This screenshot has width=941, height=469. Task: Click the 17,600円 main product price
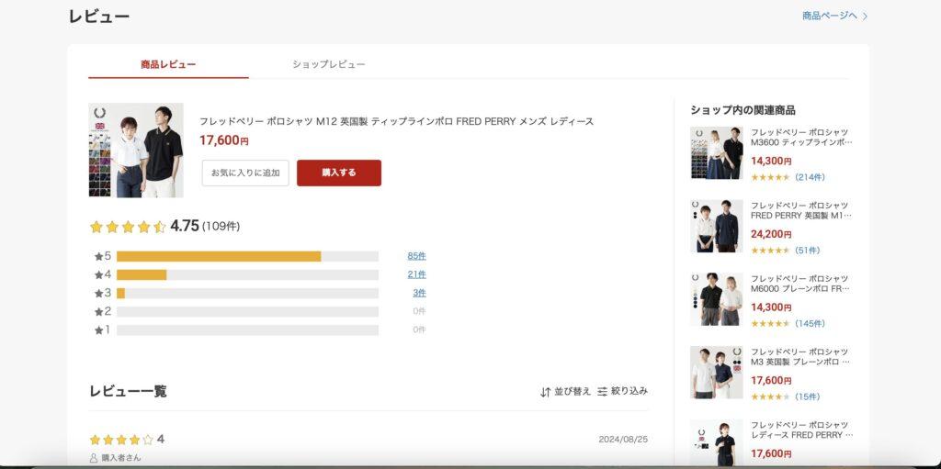click(x=224, y=141)
